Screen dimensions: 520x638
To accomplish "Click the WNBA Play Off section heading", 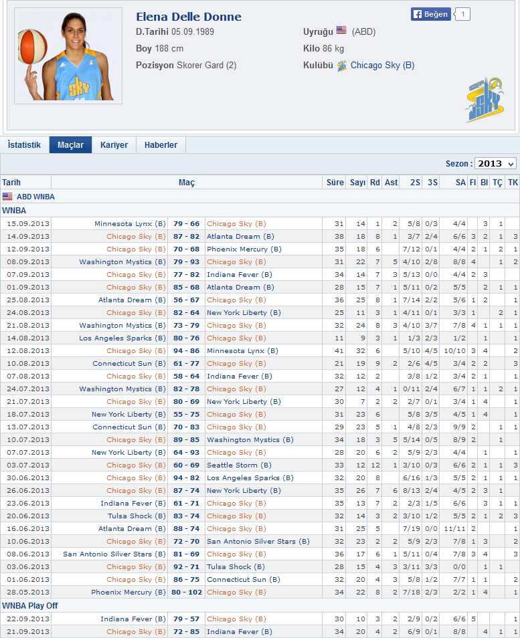I will click(x=29, y=606).
